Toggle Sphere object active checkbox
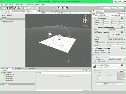This screenshot has width=126, height=94. [97, 13]
